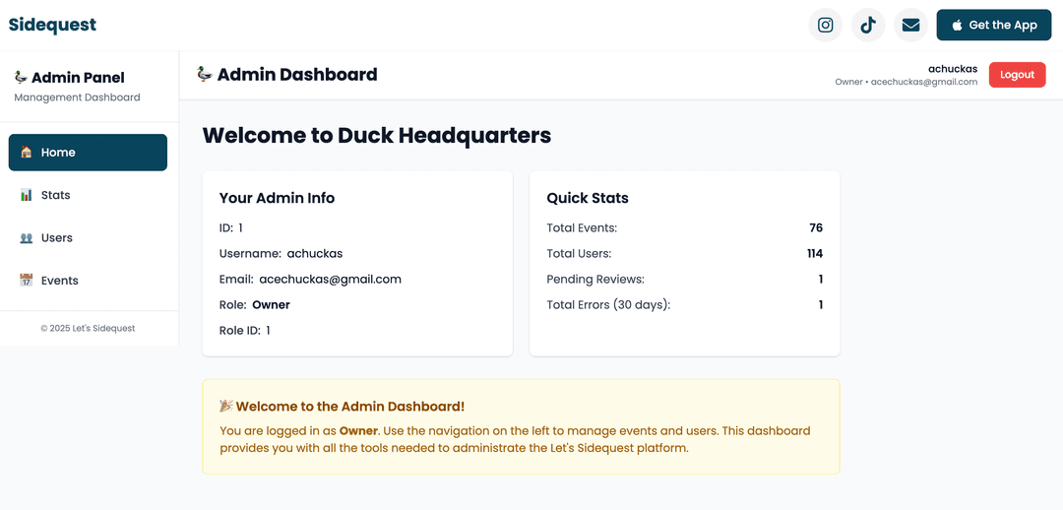Open the Users sidebar section
Screen dimensions: 1063x510
57,238
